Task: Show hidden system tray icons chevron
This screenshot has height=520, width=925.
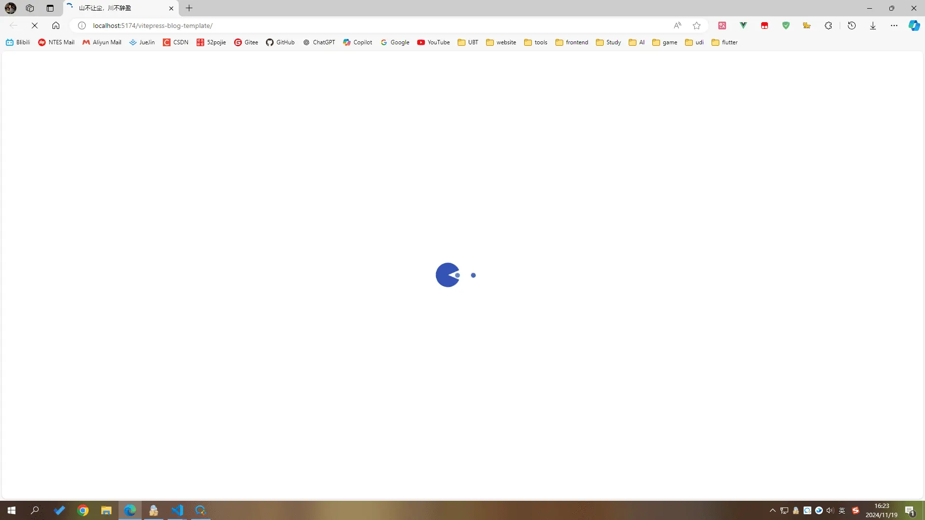Action: (x=773, y=510)
